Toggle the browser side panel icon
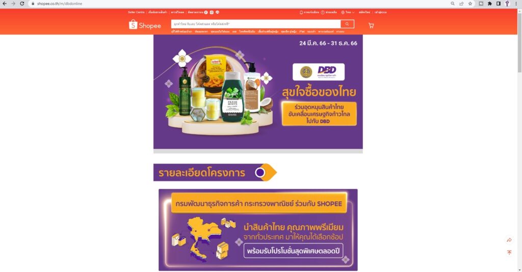The image size is (522, 272). (499, 4)
